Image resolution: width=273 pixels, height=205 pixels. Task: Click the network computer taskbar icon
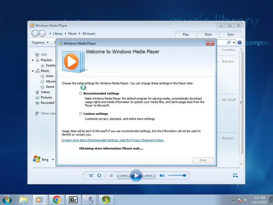pos(89,200)
